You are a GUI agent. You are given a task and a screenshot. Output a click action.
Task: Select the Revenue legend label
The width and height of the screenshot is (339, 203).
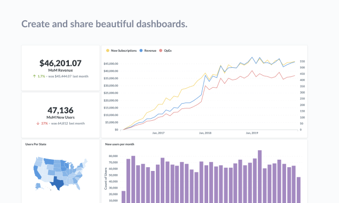150,51
